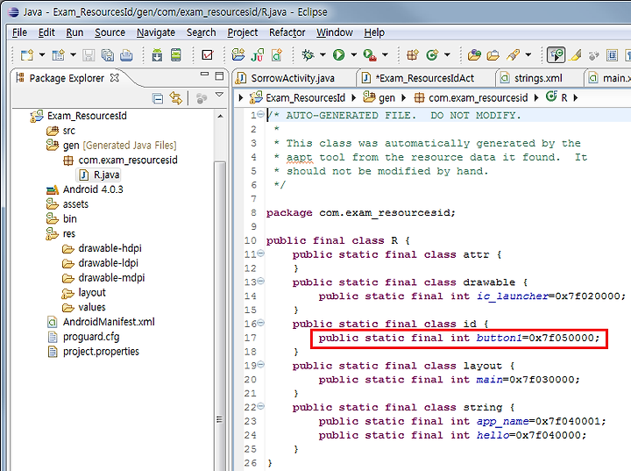Toggle Mark Occurrences toolbar button
631x471 pixels.
[x=556, y=54]
